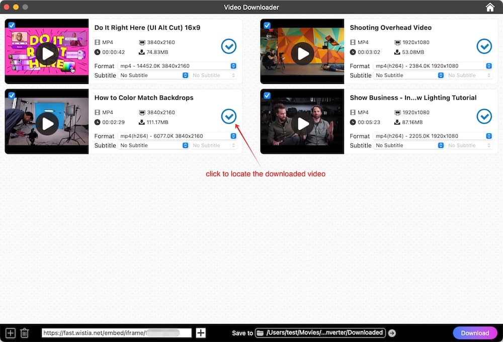
Task: Click the downloaded-file locator icon on Shooting Overhead Video
Action: (x=484, y=46)
